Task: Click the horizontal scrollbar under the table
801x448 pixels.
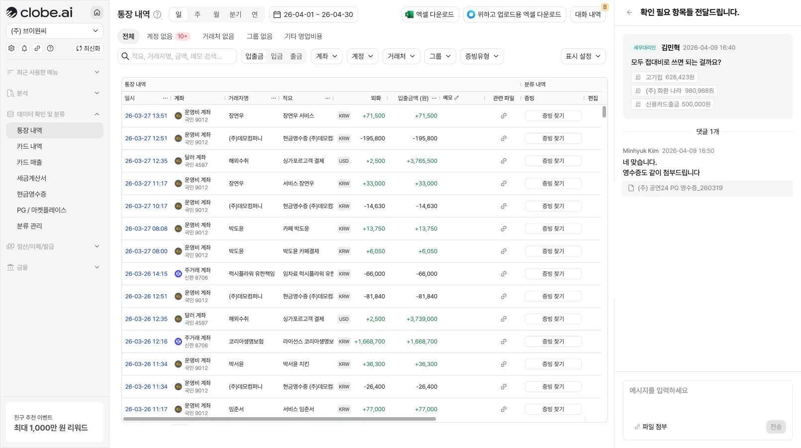Action: coord(279,419)
